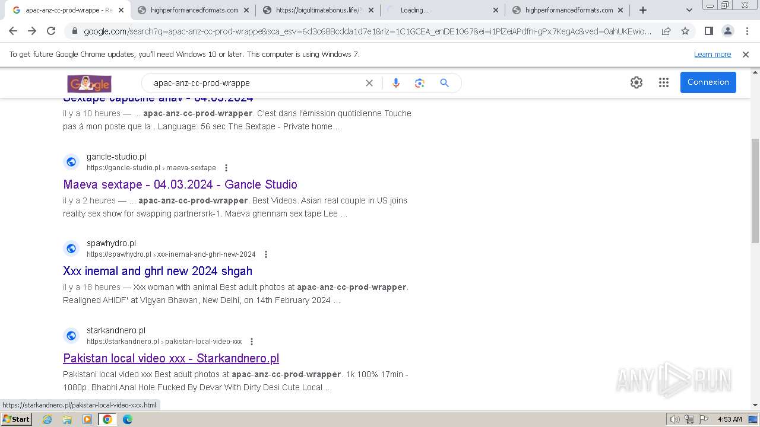Click the system clock showing 4:53 AM
Image resolution: width=760 pixels, height=427 pixels.
tap(730, 419)
